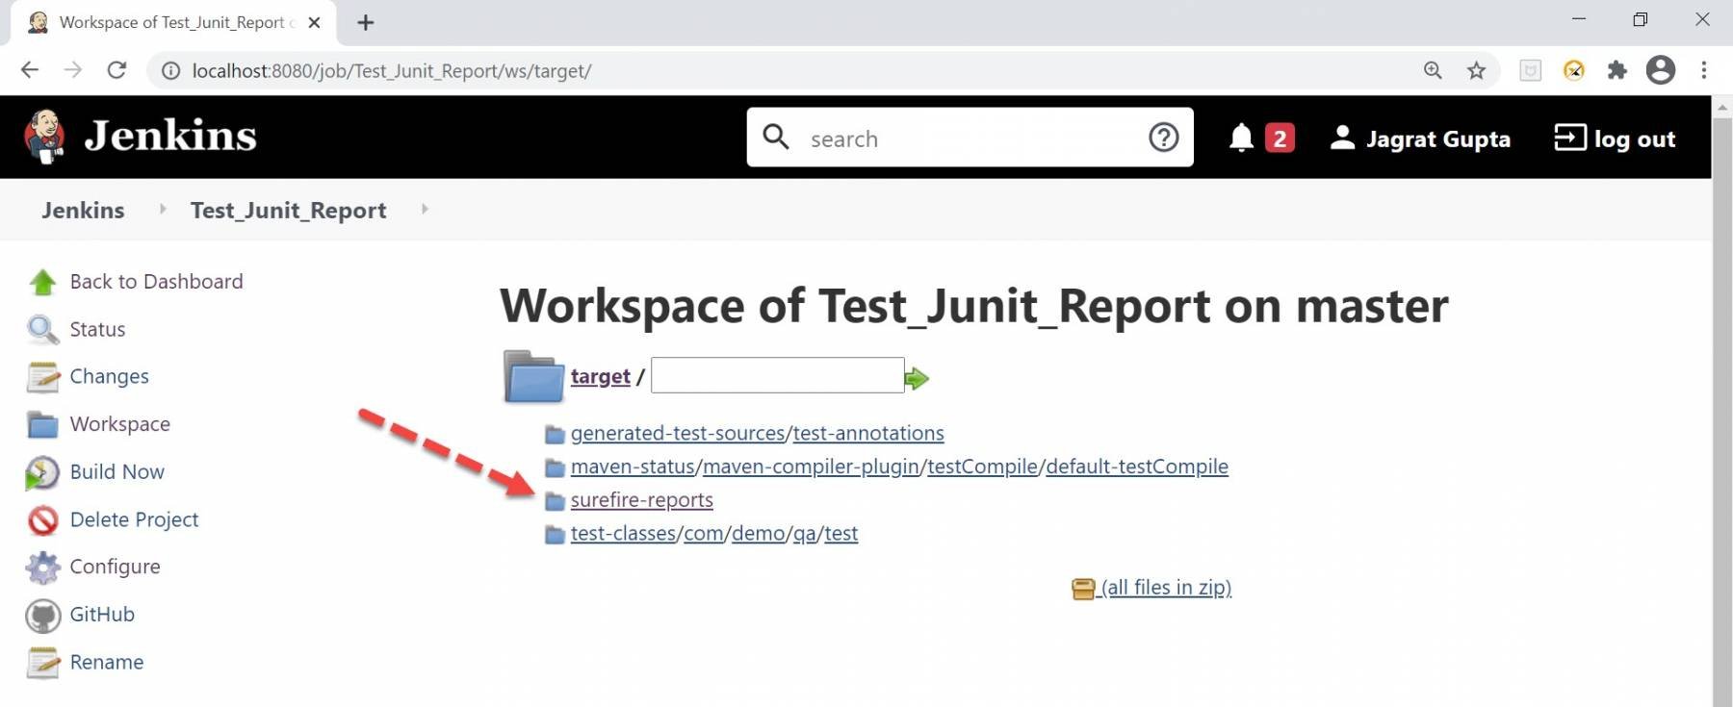This screenshot has height=707, width=1733.
Task: Click the log out link
Action: pos(1616,139)
